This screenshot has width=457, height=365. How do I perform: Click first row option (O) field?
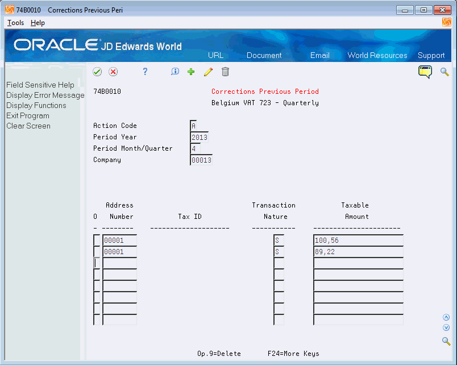(97, 240)
